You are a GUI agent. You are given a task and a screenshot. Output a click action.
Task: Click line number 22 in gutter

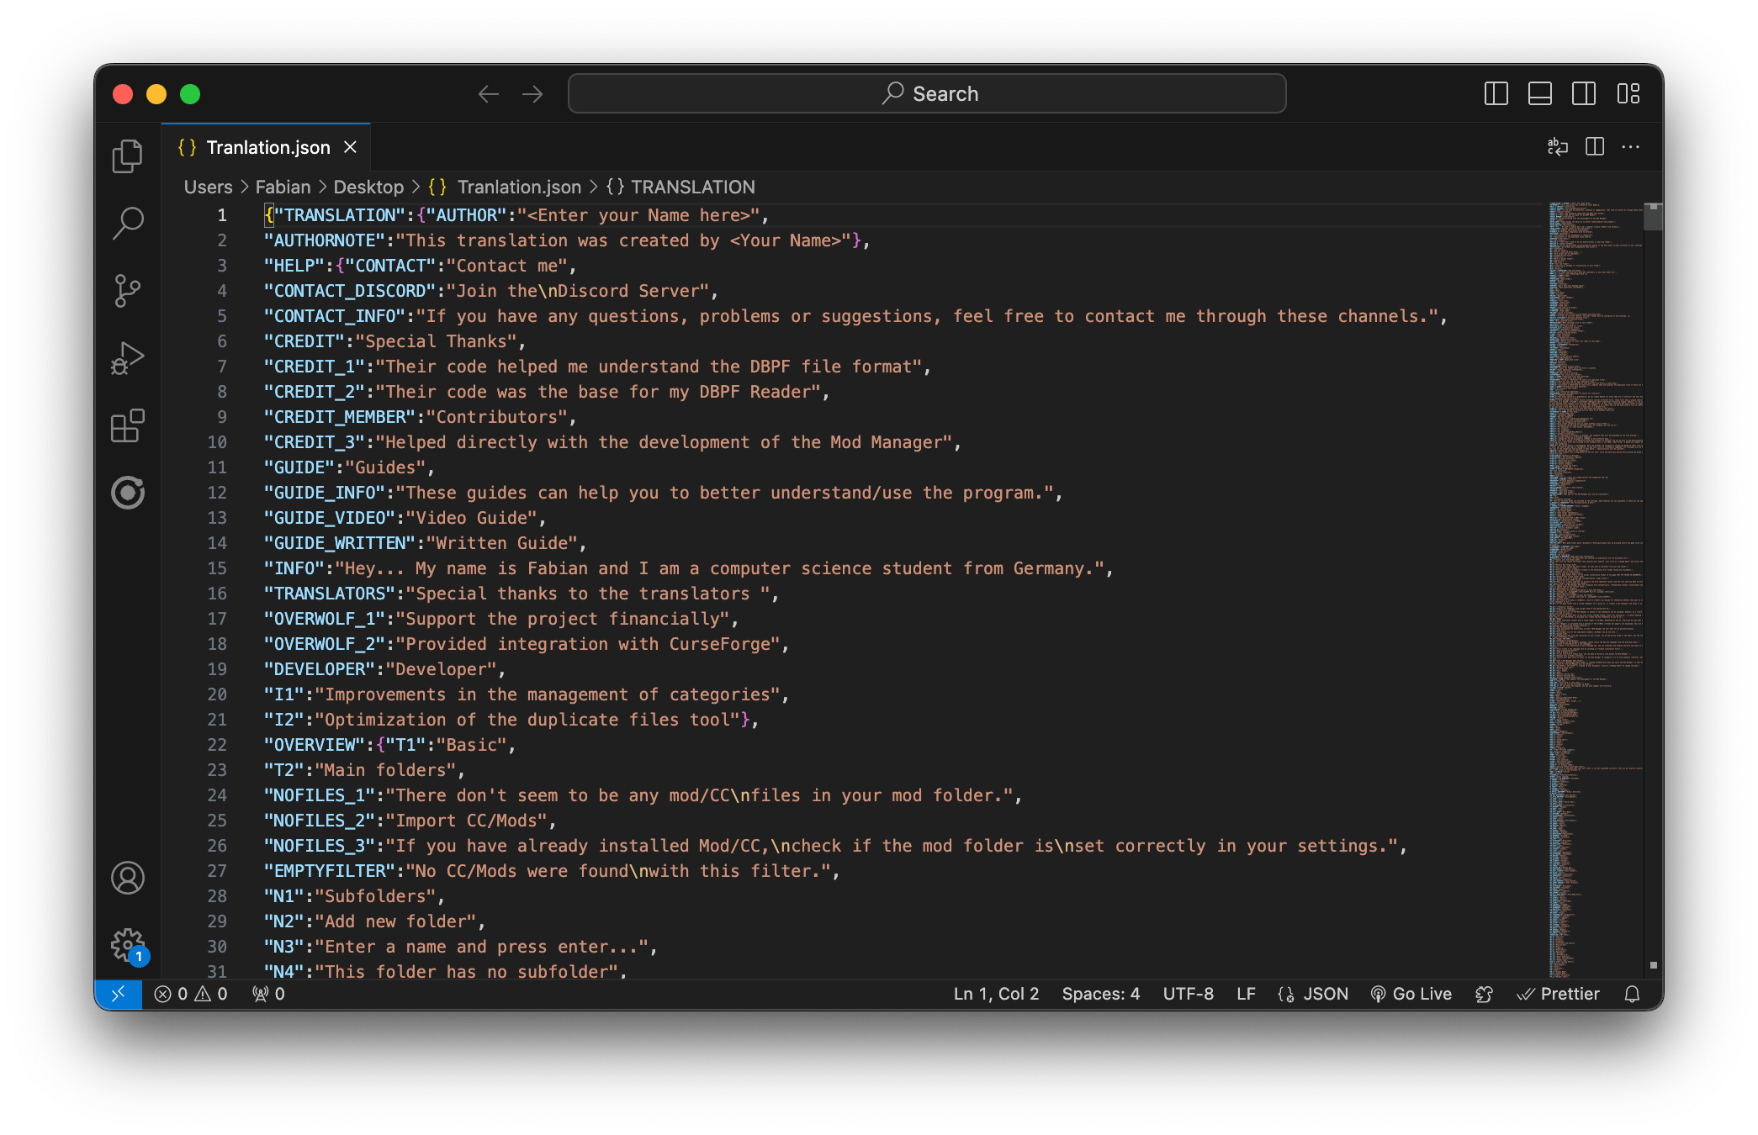click(x=217, y=745)
